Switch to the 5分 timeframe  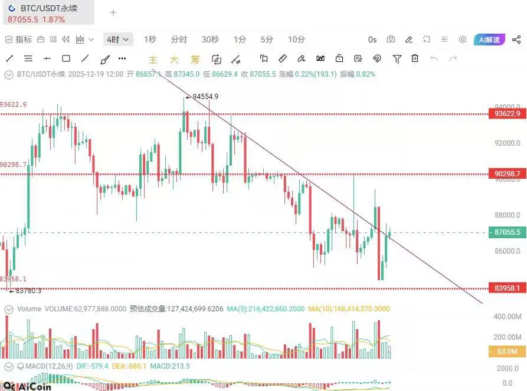pyautogui.click(x=267, y=40)
